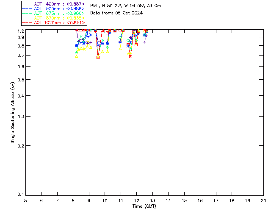Click the y-axis tick label 0.9

21,37
